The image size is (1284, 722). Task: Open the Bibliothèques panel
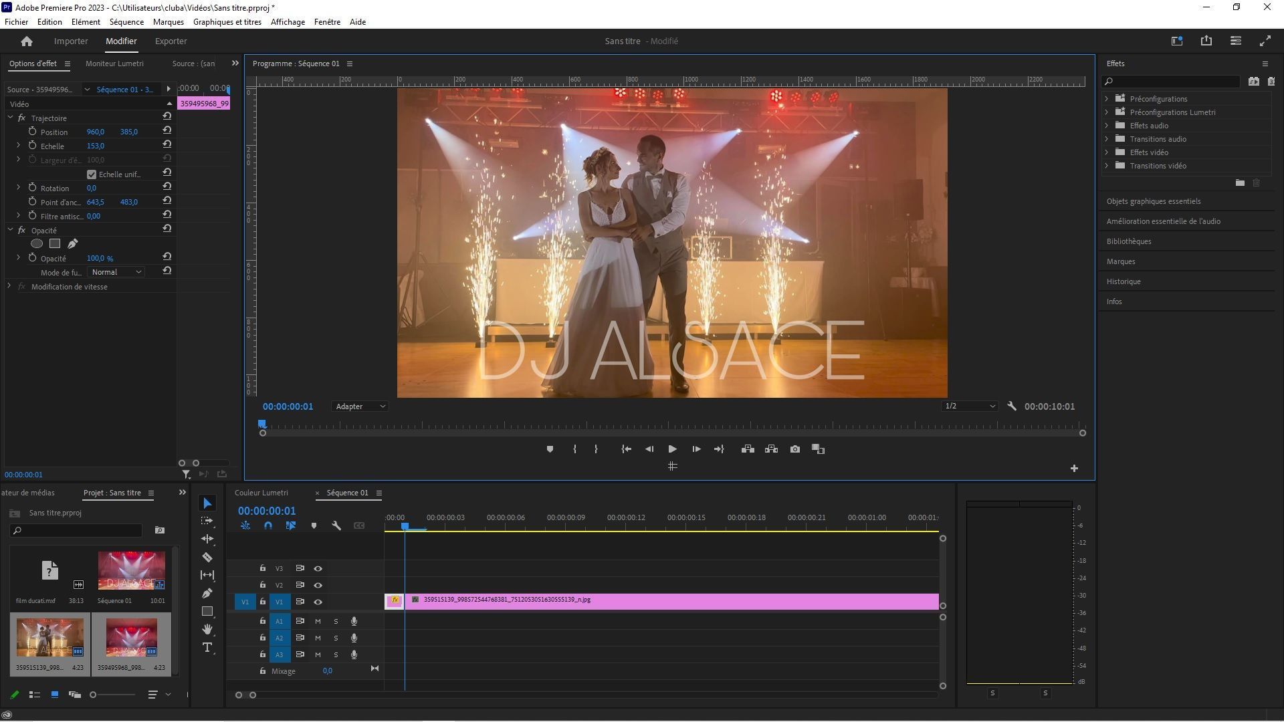tap(1128, 241)
